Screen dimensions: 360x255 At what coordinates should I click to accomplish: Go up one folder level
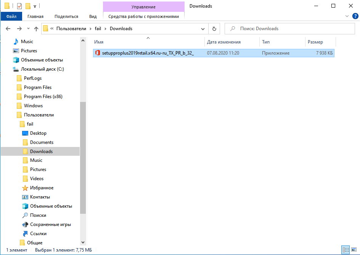[x=36, y=29]
